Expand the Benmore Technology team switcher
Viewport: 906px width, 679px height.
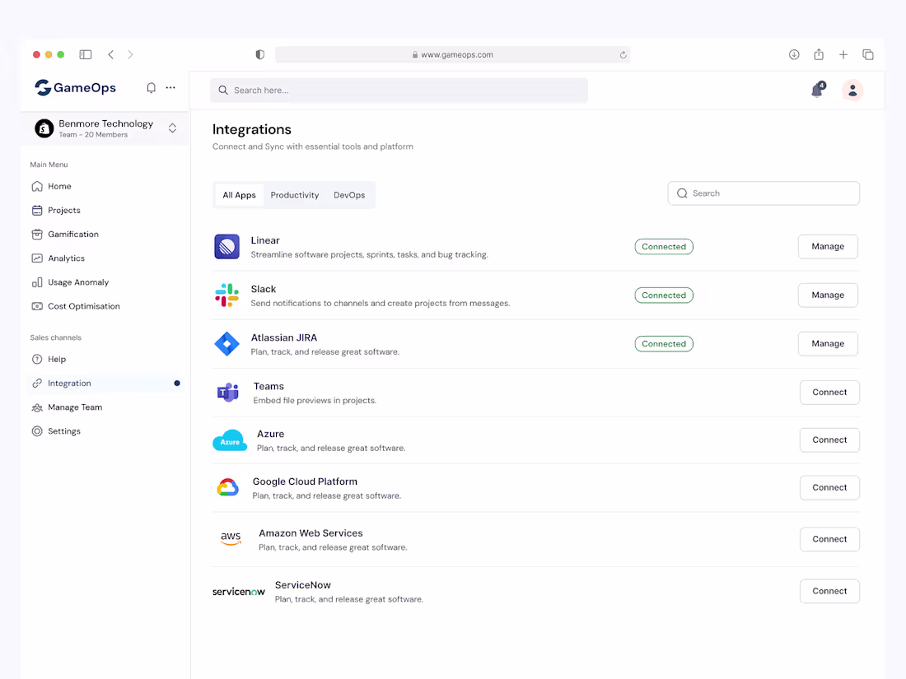172,128
